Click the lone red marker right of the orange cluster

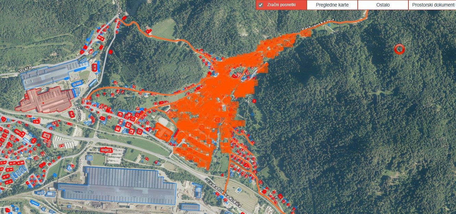[x=254, y=100]
